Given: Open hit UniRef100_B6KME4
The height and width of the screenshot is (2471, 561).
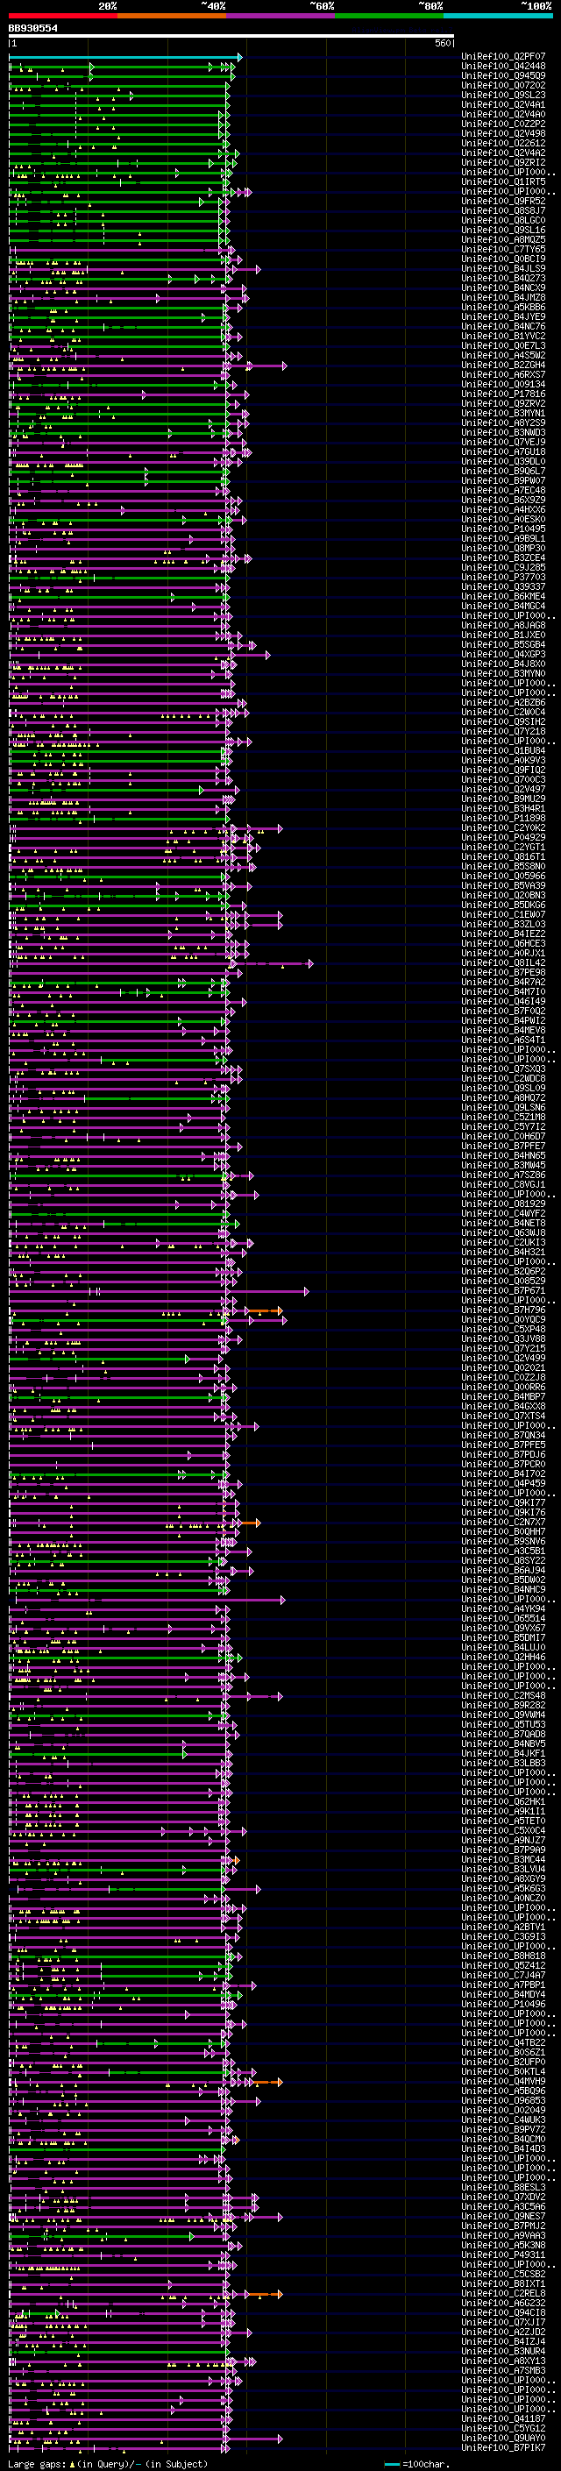Looking at the screenshot, I should pos(502,596).
